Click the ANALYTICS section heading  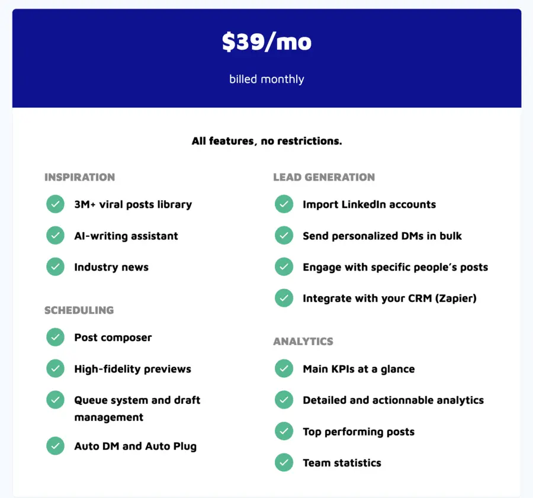click(303, 341)
